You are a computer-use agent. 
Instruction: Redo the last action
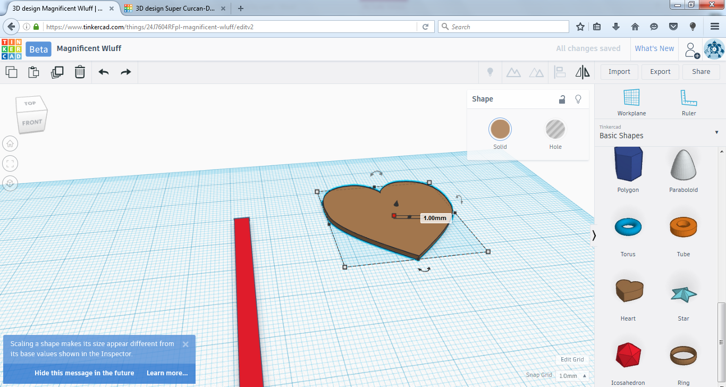point(126,72)
